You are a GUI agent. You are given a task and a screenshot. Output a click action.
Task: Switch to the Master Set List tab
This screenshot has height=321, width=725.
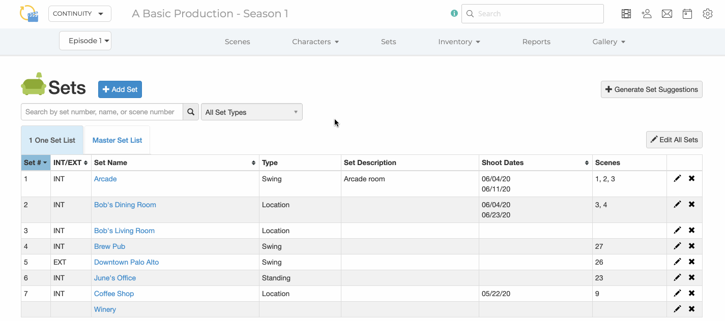pyautogui.click(x=118, y=140)
